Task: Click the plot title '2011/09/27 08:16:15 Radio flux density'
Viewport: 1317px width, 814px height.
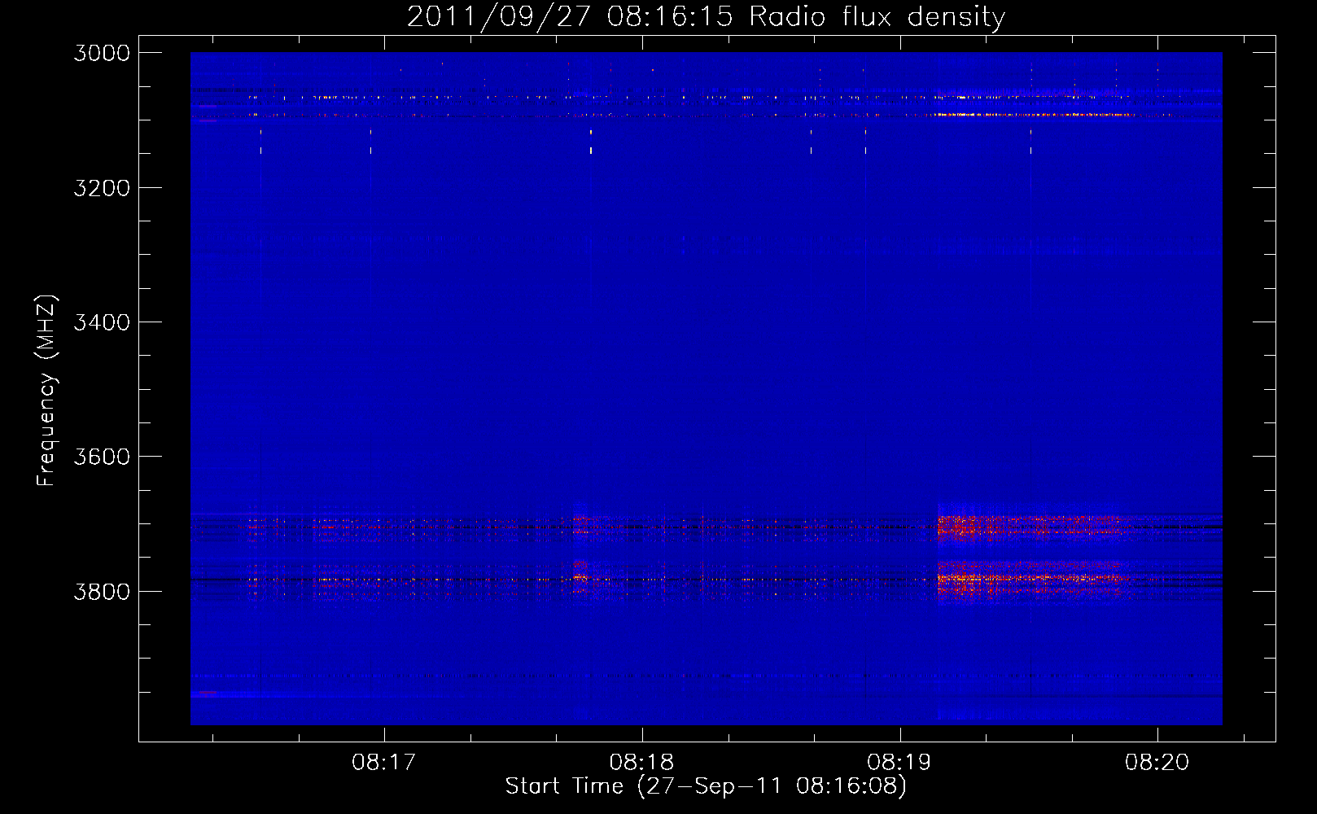Action: (x=706, y=16)
